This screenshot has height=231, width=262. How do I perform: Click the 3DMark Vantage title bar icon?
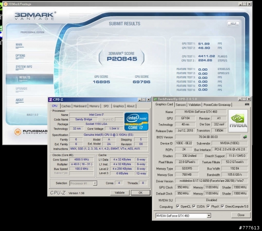6,4
